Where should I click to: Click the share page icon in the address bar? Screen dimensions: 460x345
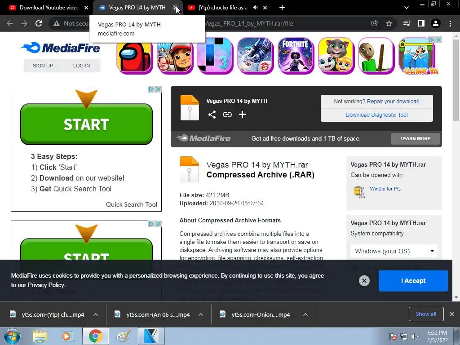[x=374, y=23]
